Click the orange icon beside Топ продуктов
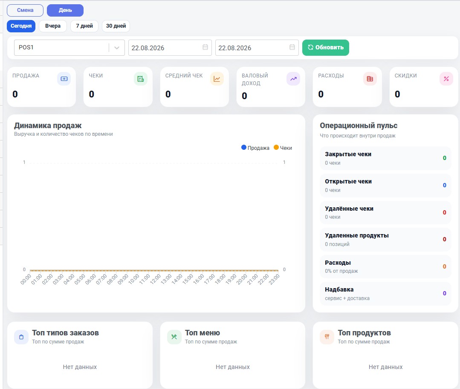The image size is (460, 389). coord(327,337)
